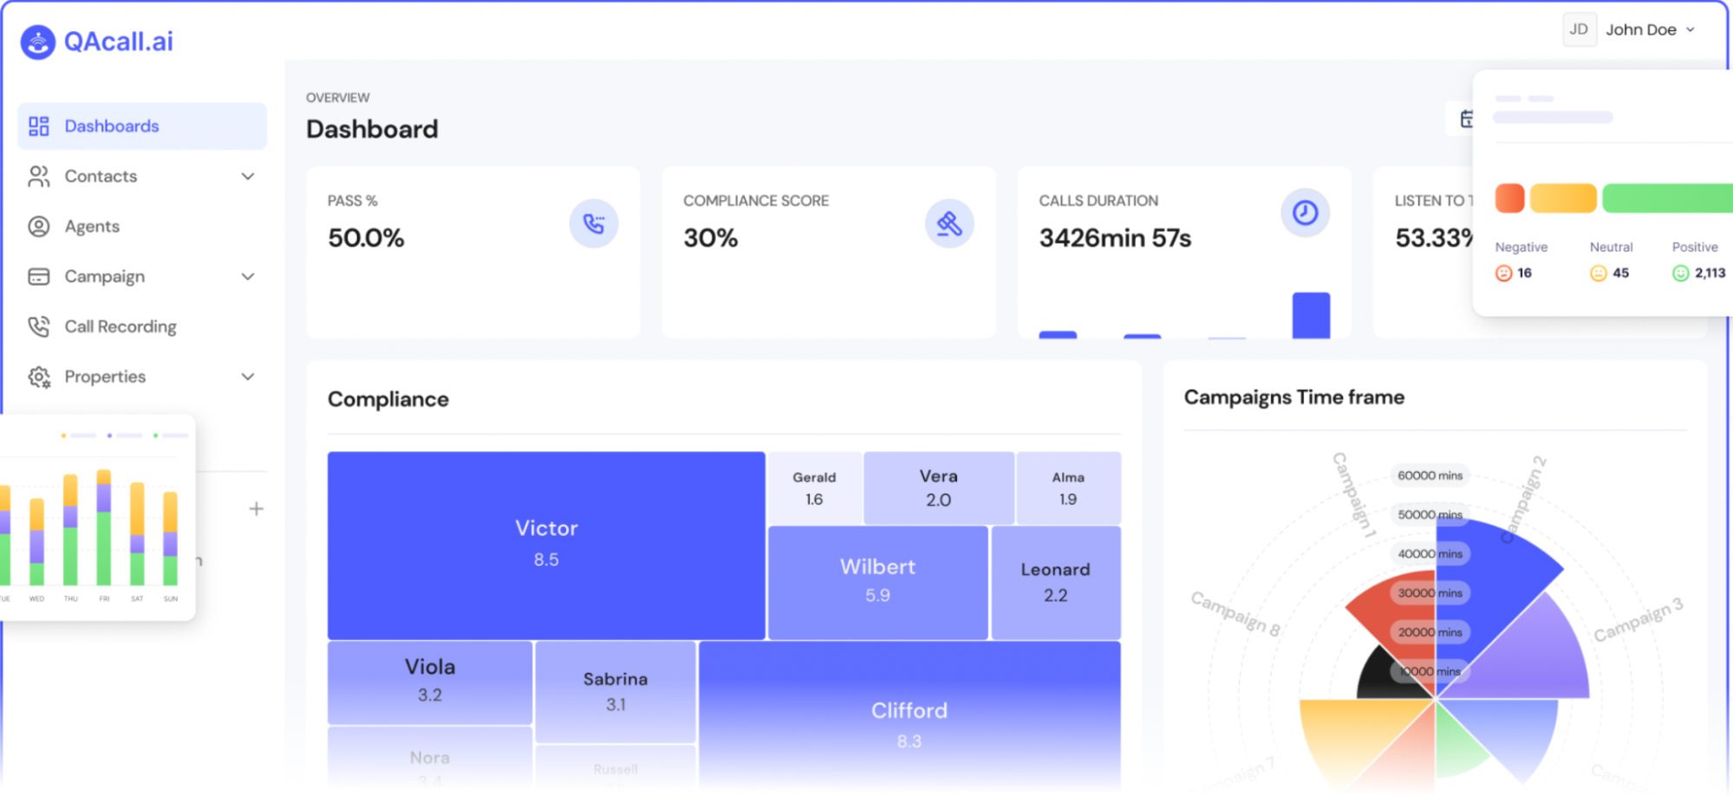Screen dimensions: 1733x795
Task: Select the Viola 3.2 treemap tile
Action: point(430,683)
